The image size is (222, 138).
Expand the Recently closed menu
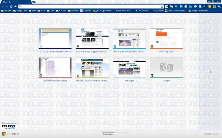click(212, 134)
